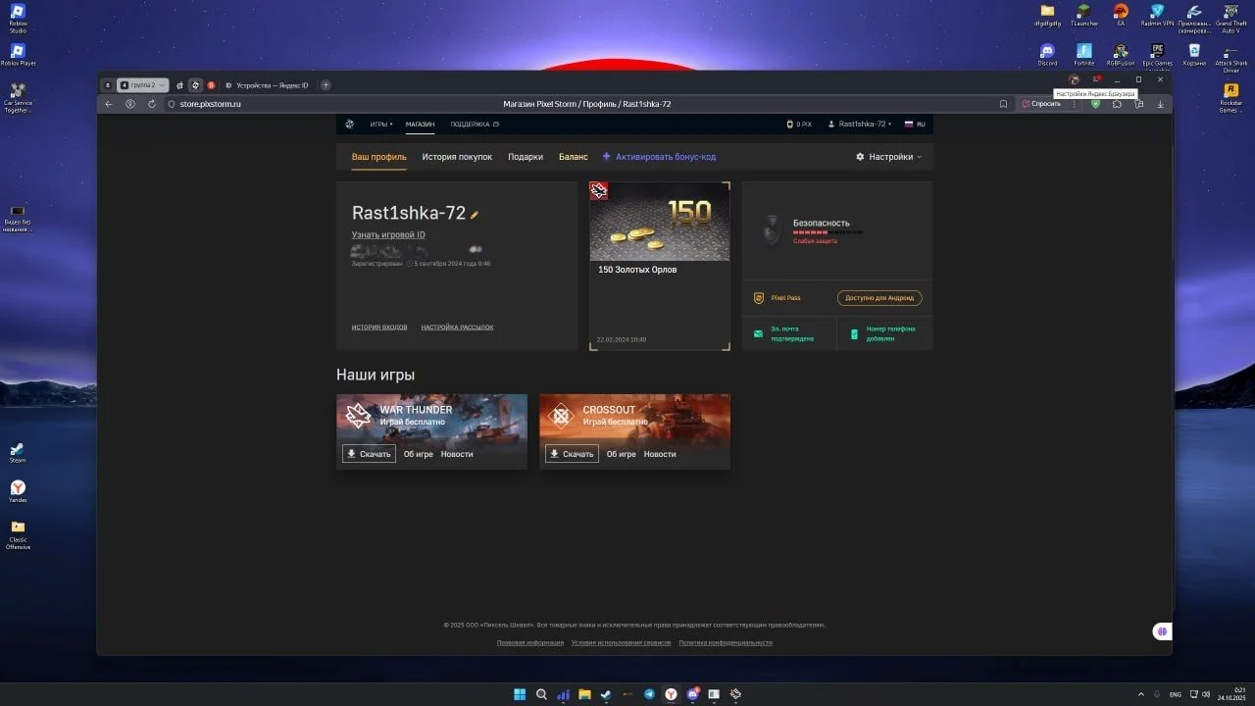Open the Steam desktop shortcut
This screenshot has width=1255, height=706.
pos(18,452)
